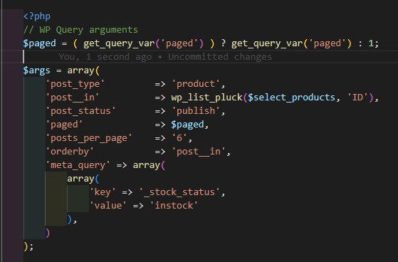The width and height of the screenshot is (398, 262).
Task: Click the 'orderby' array key
Action: pos(70,152)
